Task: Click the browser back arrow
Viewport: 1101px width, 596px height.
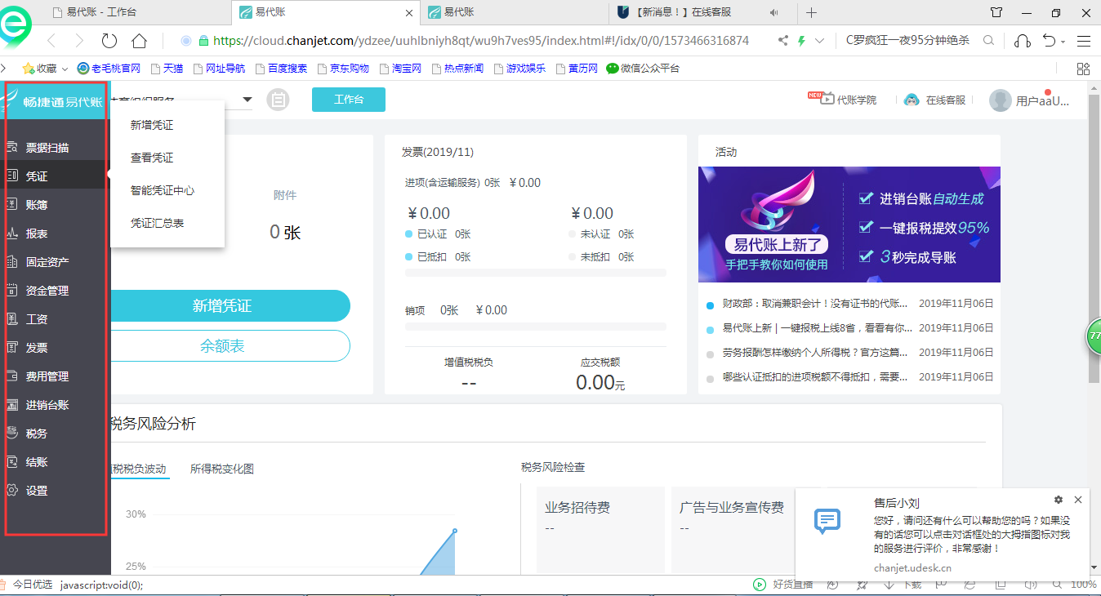Action: (x=51, y=40)
